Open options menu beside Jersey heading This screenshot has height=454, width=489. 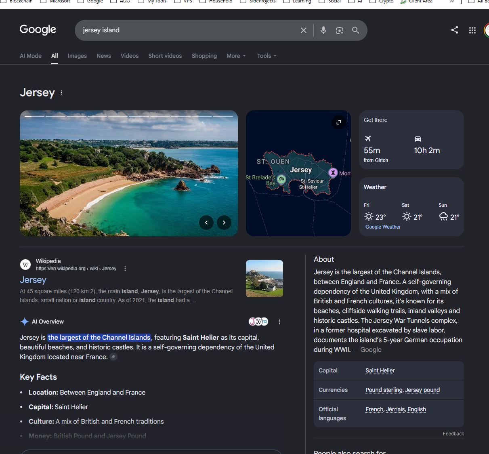point(61,92)
